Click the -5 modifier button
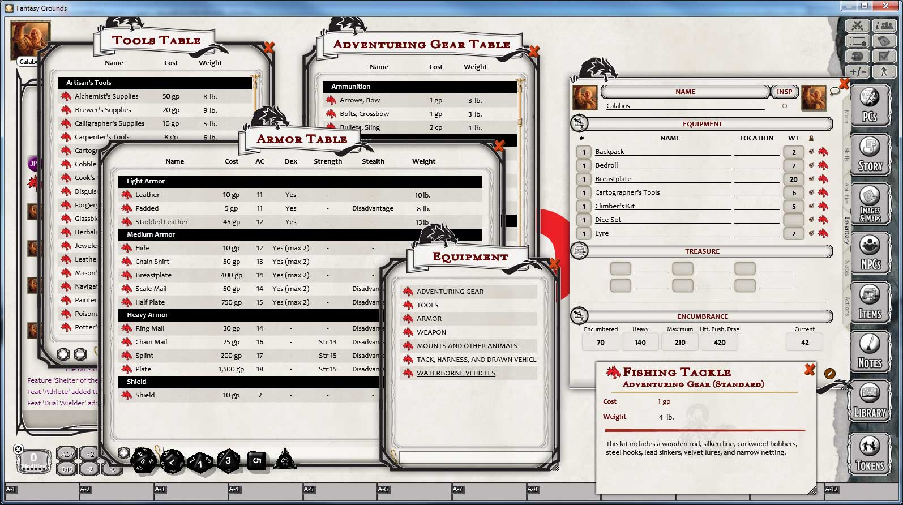Viewport: 903px width, 505px height. (112, 469)
